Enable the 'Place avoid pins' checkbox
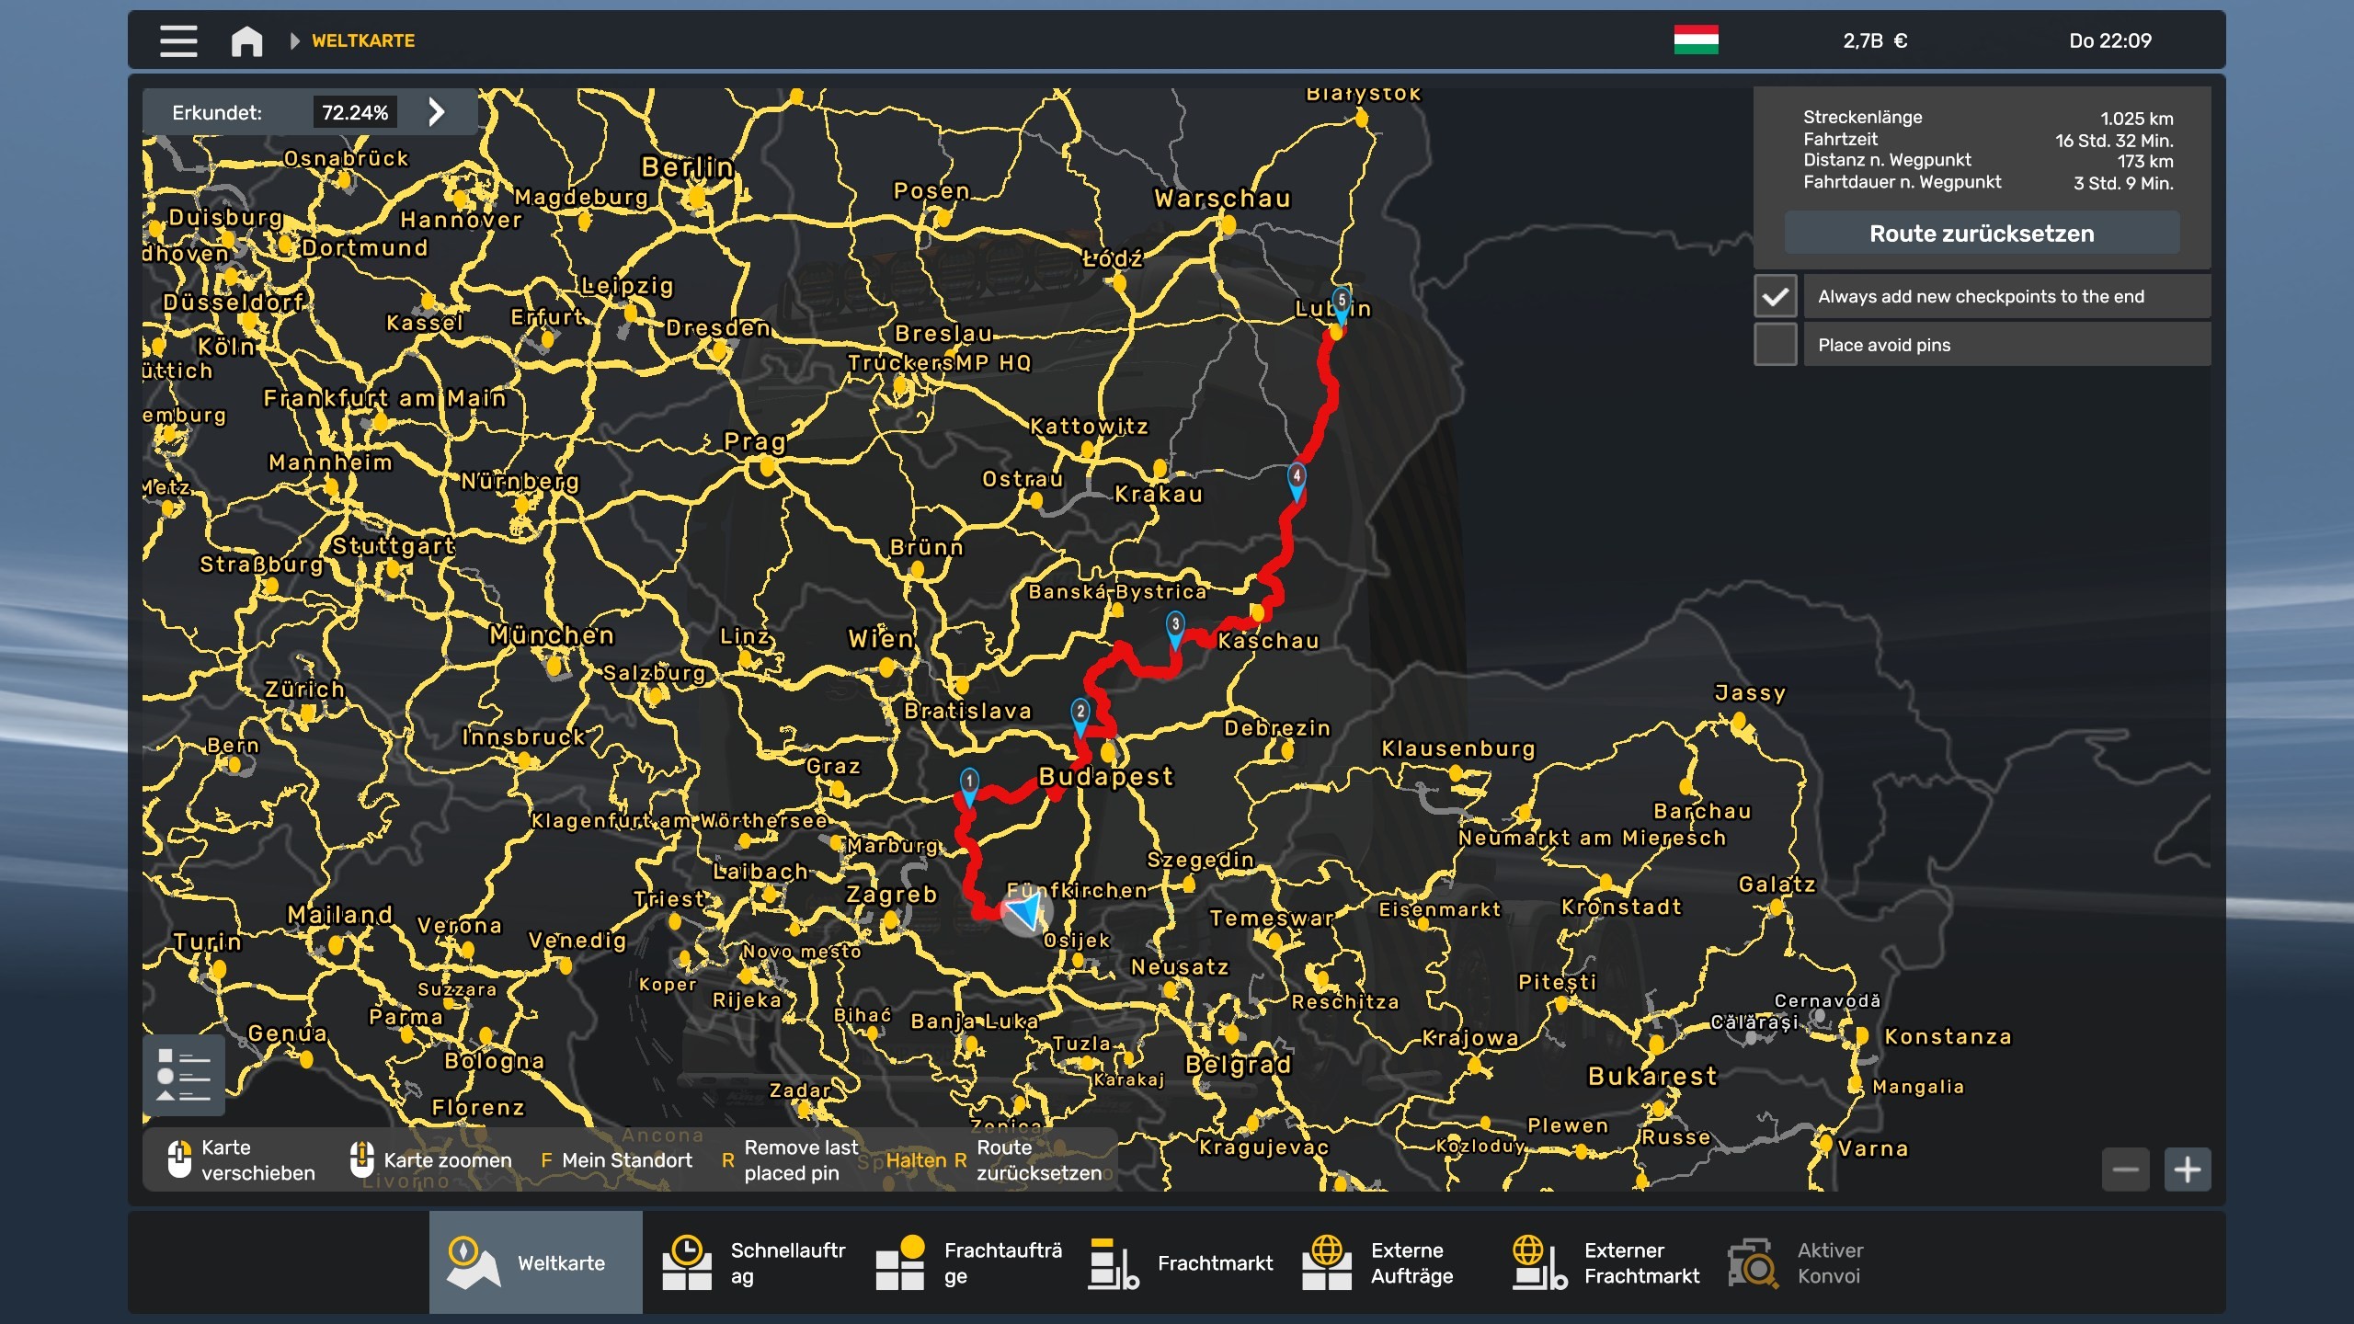2354x1324 pixels. click(x=1775, y=345)
